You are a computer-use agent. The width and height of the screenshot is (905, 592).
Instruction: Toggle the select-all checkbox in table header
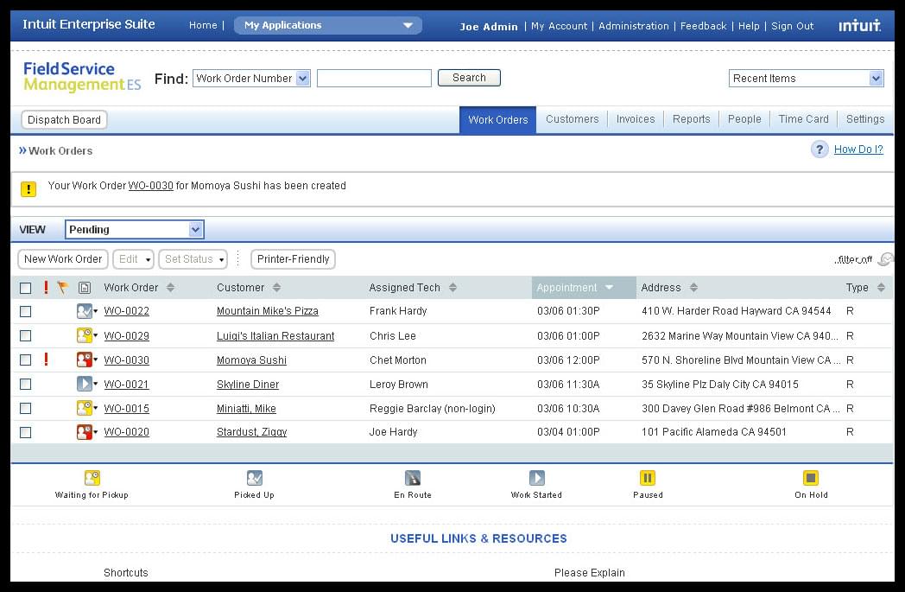[x=25, y=288]
